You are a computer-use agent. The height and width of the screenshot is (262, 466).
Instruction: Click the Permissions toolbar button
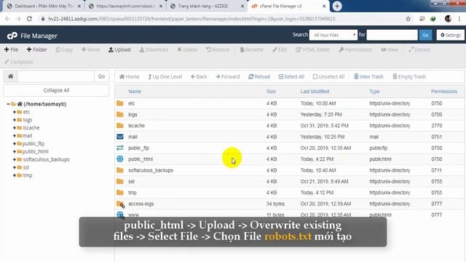click(355, 49)
